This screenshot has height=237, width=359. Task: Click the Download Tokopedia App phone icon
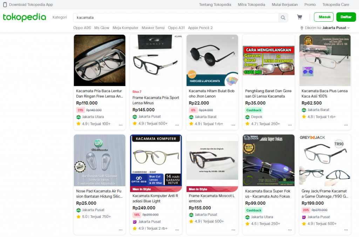tap(5, 5)
